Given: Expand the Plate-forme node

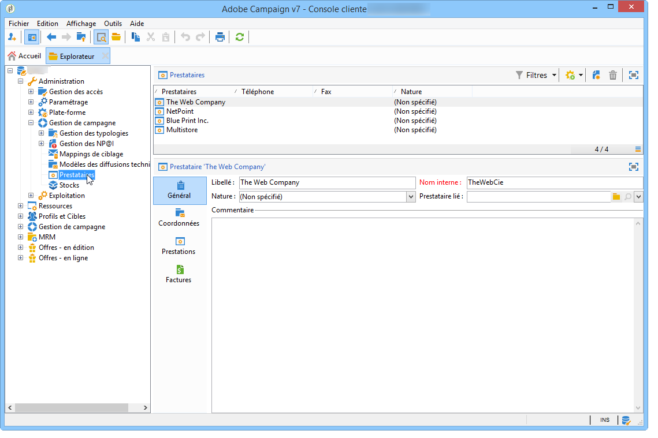Looking at the screenshot, I should tap(31, 113).
